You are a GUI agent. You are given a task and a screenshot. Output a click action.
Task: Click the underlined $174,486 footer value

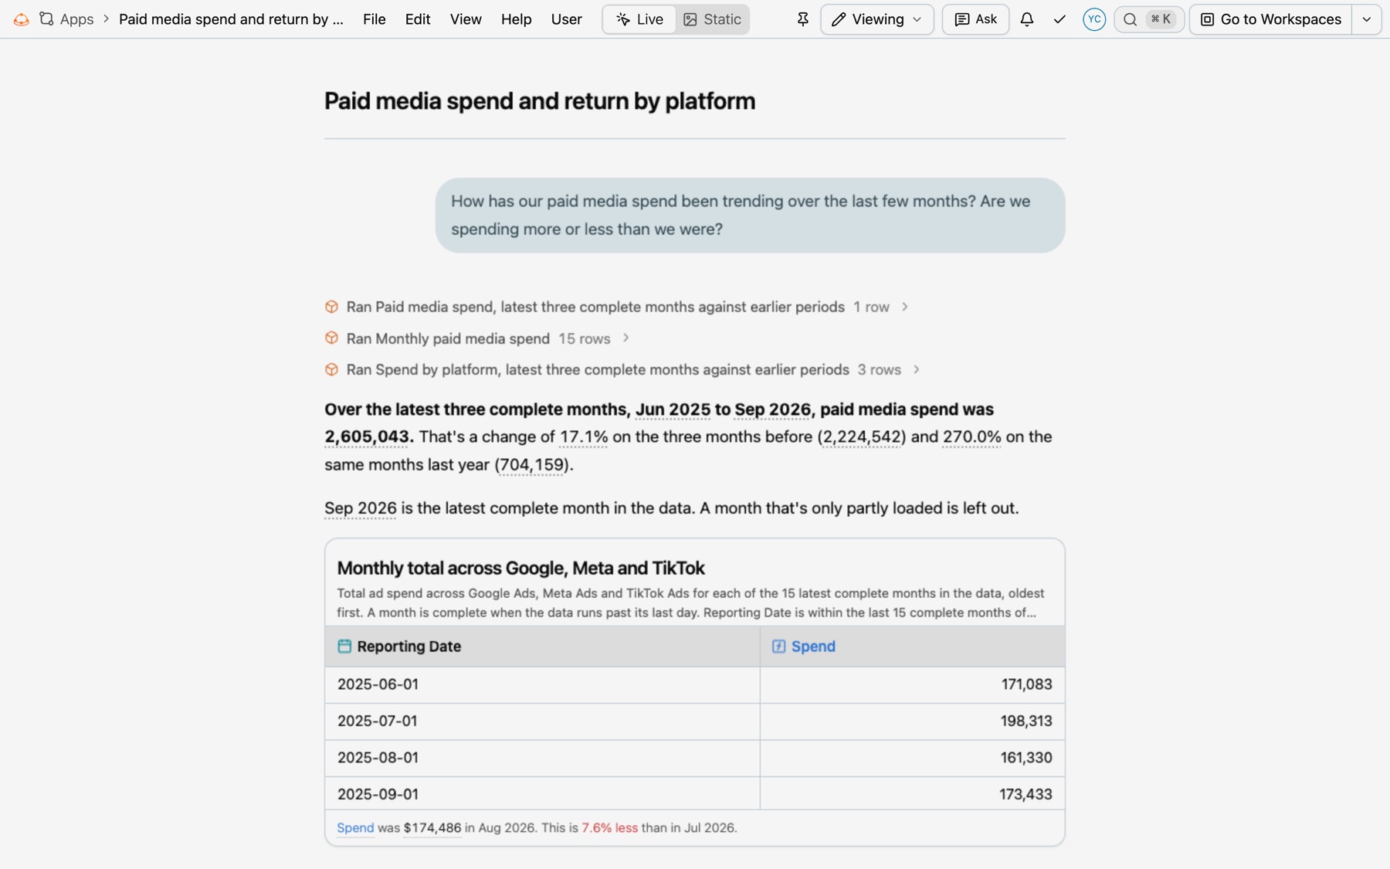(432, 827)
